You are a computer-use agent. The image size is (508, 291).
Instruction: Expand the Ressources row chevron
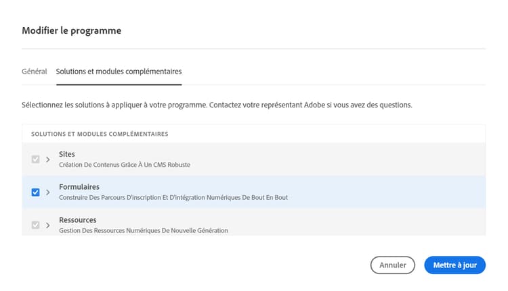point(47,225)
